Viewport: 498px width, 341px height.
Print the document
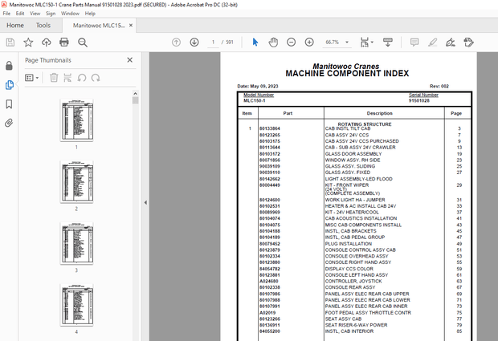pyautogui.click(x=64, y=43)
